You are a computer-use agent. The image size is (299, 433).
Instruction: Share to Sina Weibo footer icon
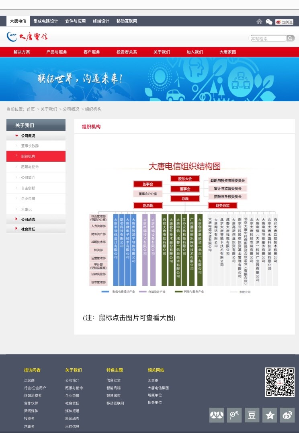coord(287,415)
